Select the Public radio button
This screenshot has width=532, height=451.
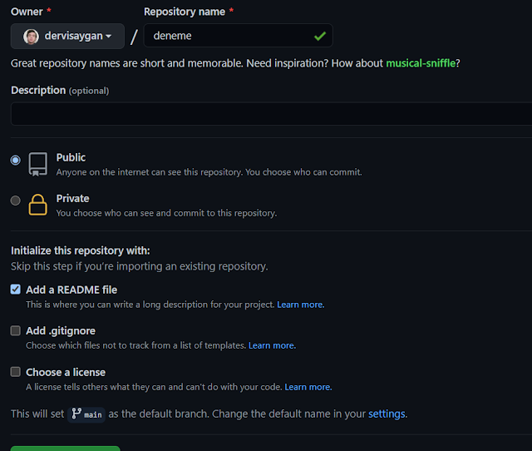(15, 160)
